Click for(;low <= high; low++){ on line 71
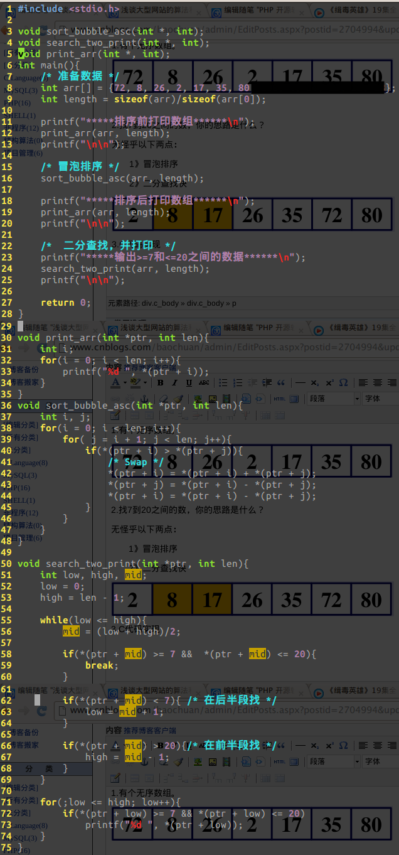This screenshot has width=399, height=855. (x=110, y=802)
